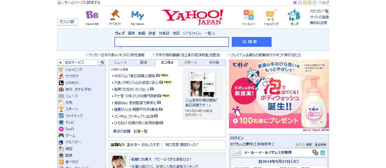
Task: Open the Yahoo Auctions gavel icon
Action: pos(115,15)
